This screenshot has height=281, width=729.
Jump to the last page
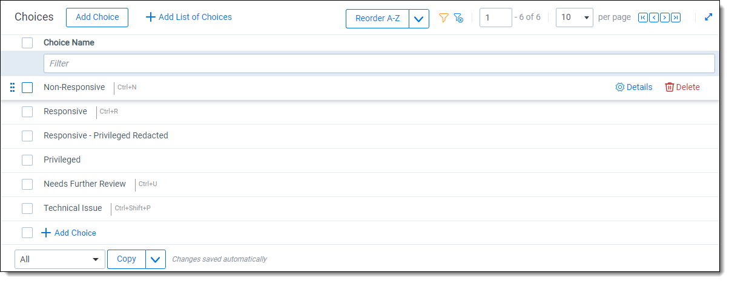pos(676,18)
